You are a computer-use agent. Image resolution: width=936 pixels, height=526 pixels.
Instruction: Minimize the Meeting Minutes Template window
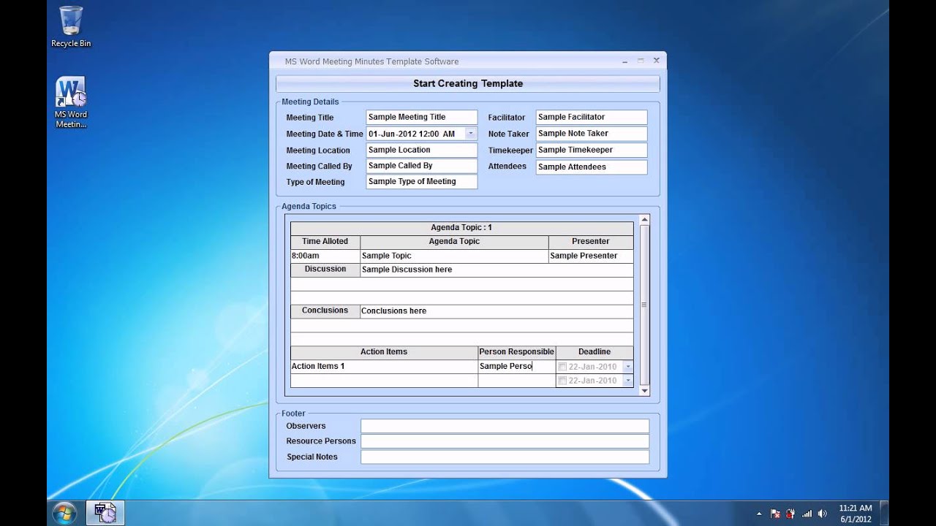tap(625, 61)
